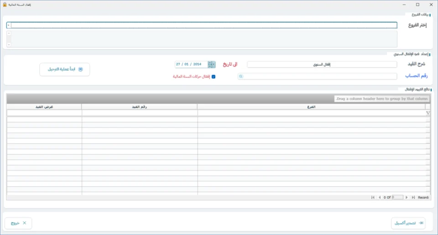Click the lock icon in the title bar
The width and height of the screenshot is (438, 235).
[5, 5]
